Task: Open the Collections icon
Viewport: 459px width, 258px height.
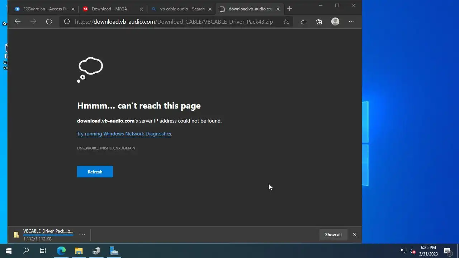Action: coord(319,21)
